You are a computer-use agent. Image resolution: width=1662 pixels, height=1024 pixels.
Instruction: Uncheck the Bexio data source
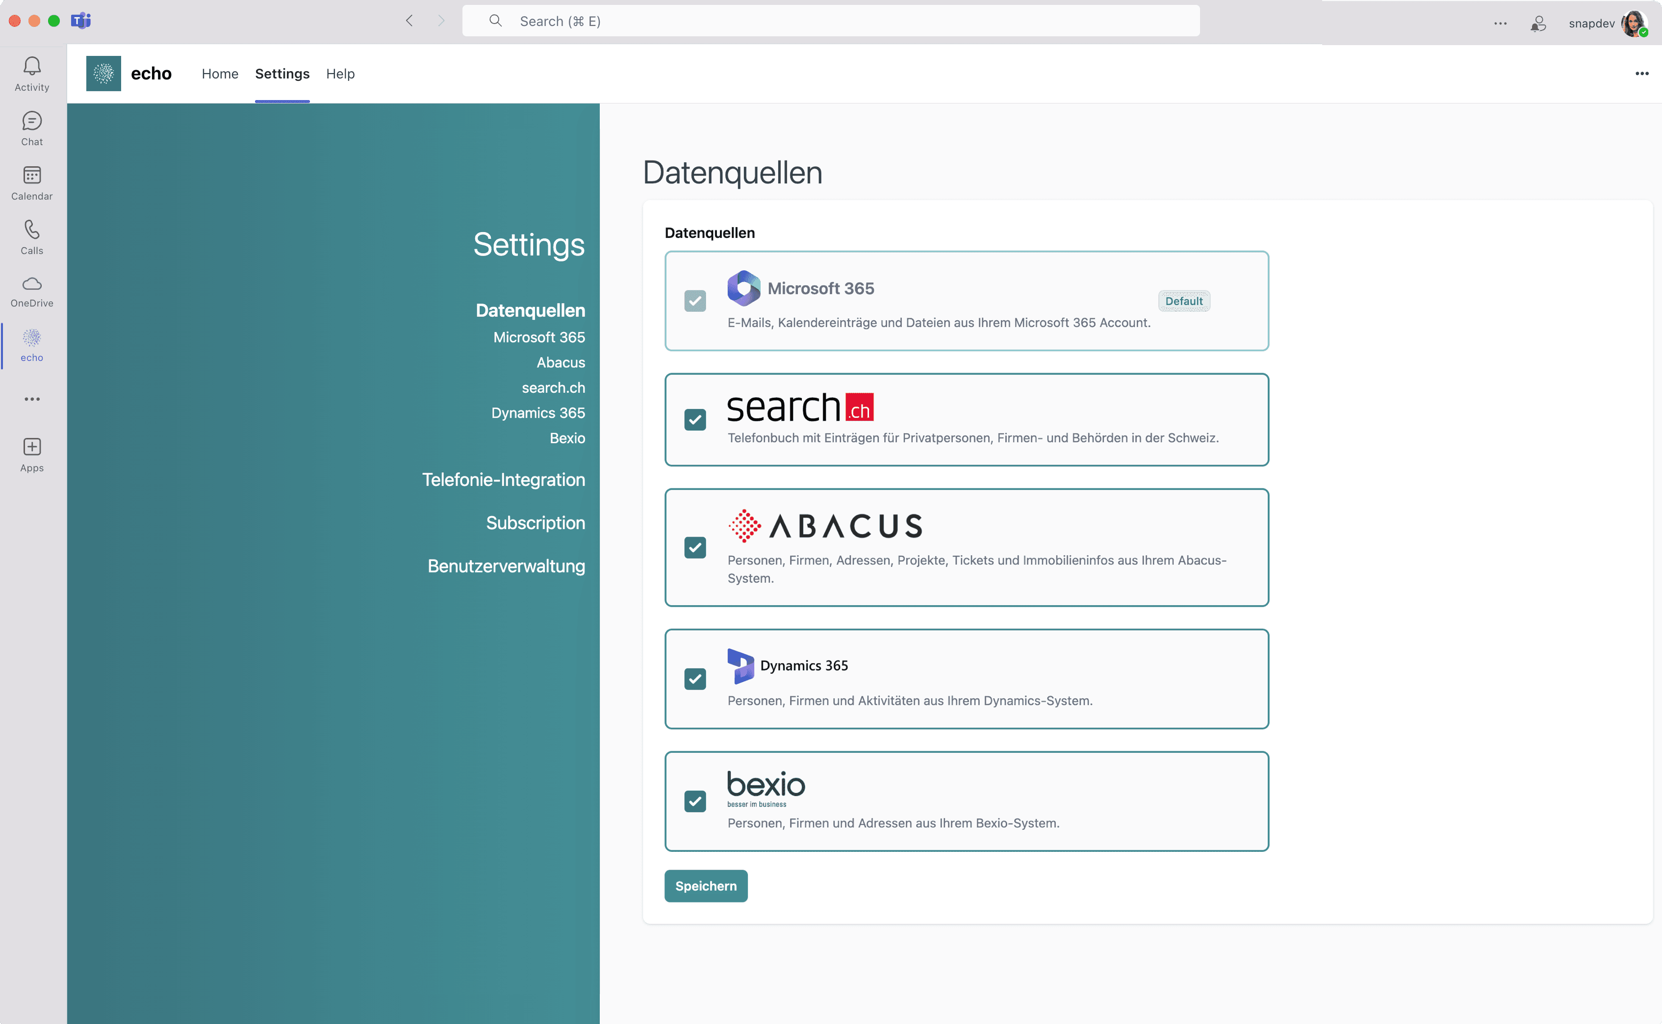point(695,801)
